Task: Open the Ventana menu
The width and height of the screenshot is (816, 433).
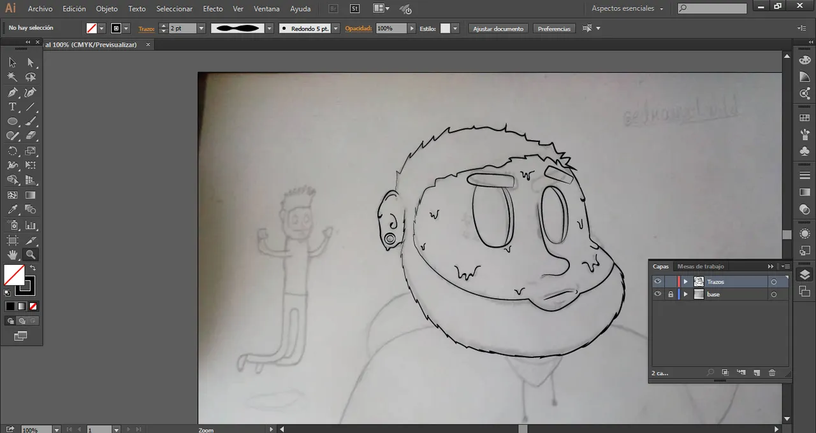Action: click(x=266, y=8)
